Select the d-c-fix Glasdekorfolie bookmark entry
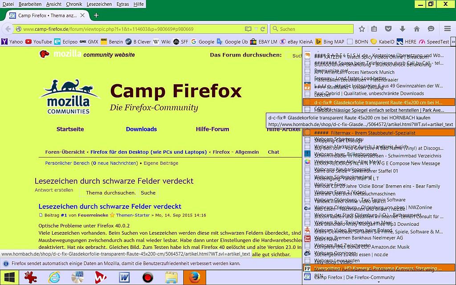This screenshot has width=456, height=285. pos(379,102)
